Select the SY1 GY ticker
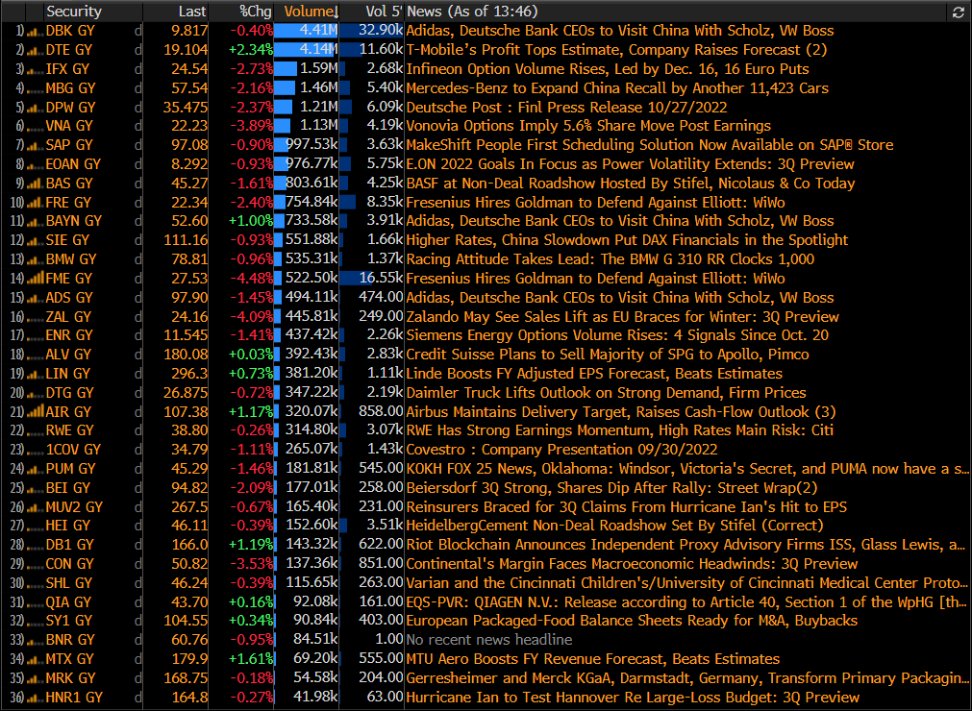The height and width of the screenshot is (711, 972). tap(68, 621)
